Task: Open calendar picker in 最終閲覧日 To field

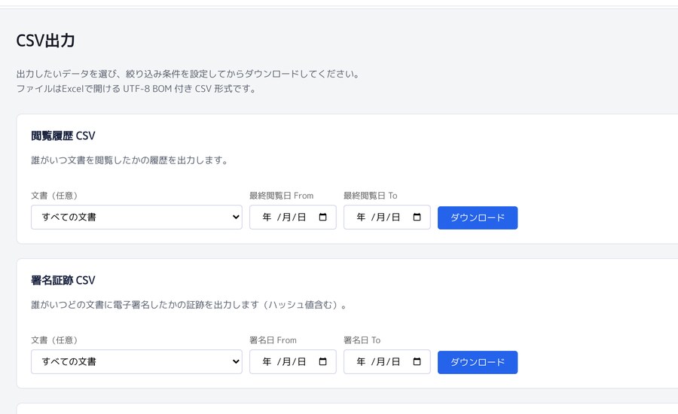Action: pyautogui.click(x=417, y=217)
